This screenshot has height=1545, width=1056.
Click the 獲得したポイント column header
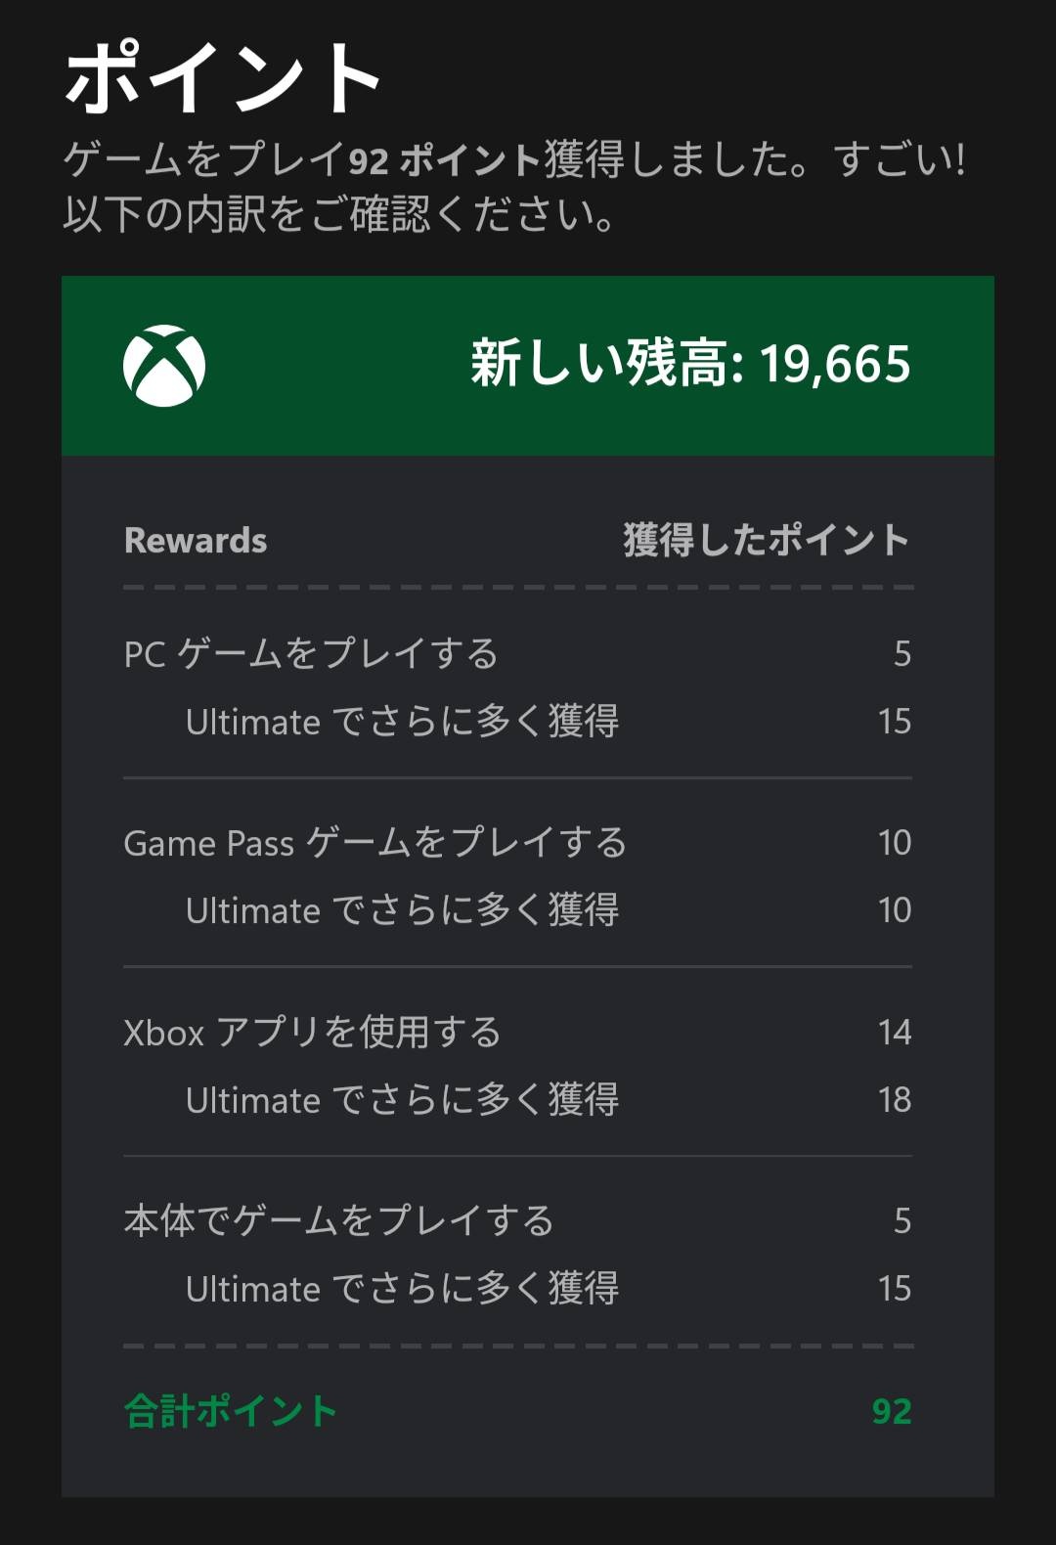pyautogui.click(x=766, y=541)
